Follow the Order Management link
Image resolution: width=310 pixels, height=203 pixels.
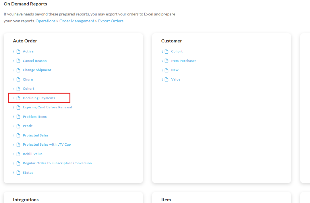[77, 21]
